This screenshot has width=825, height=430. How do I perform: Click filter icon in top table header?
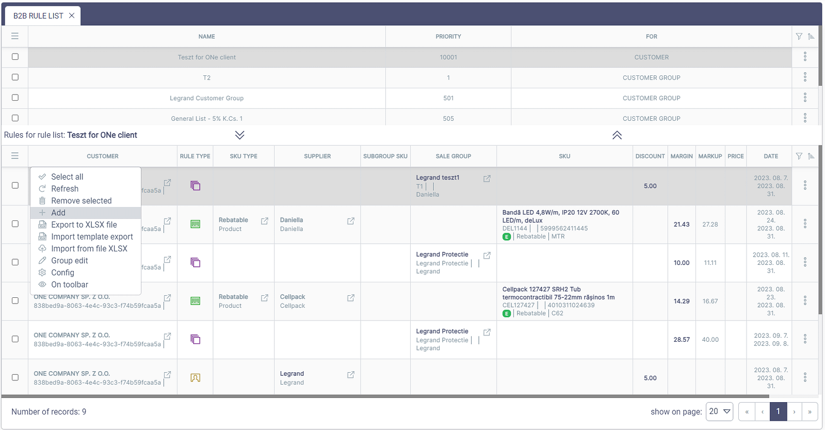pos(799,36)
